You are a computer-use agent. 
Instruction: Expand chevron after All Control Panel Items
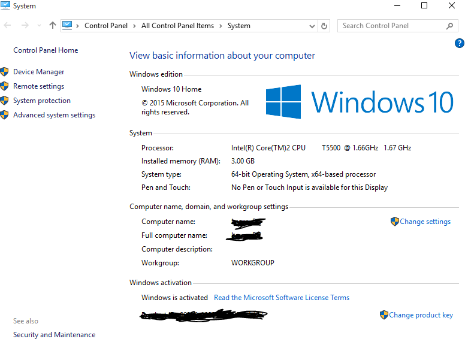tap(221, 26)
